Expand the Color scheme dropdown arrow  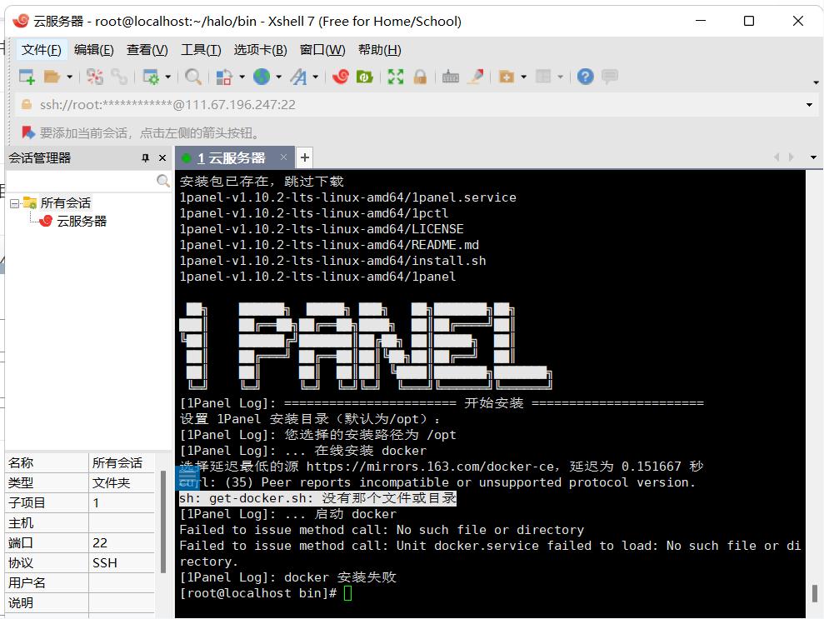tap(242, 77)
